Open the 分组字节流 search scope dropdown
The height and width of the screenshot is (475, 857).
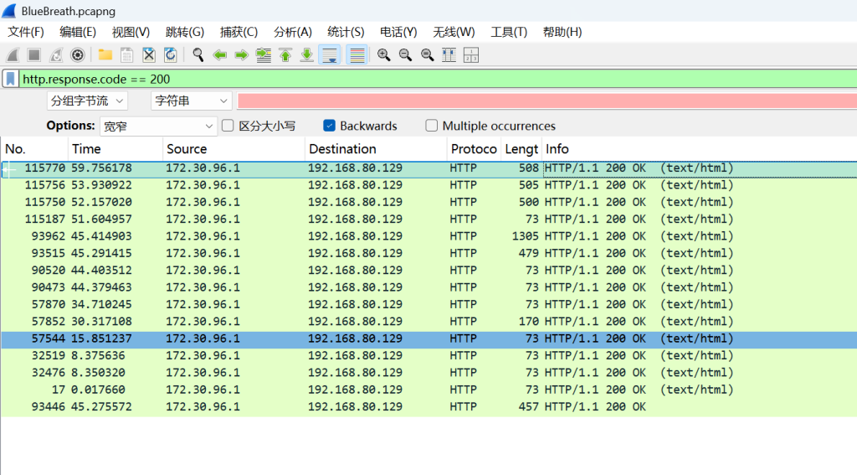point(87,101)
